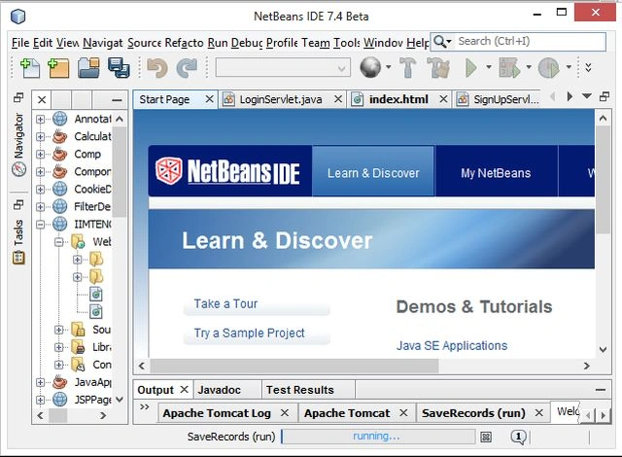The image size is (622, 457).
Task: Click the Build Project hammer icon
Action: coord(408,68)
